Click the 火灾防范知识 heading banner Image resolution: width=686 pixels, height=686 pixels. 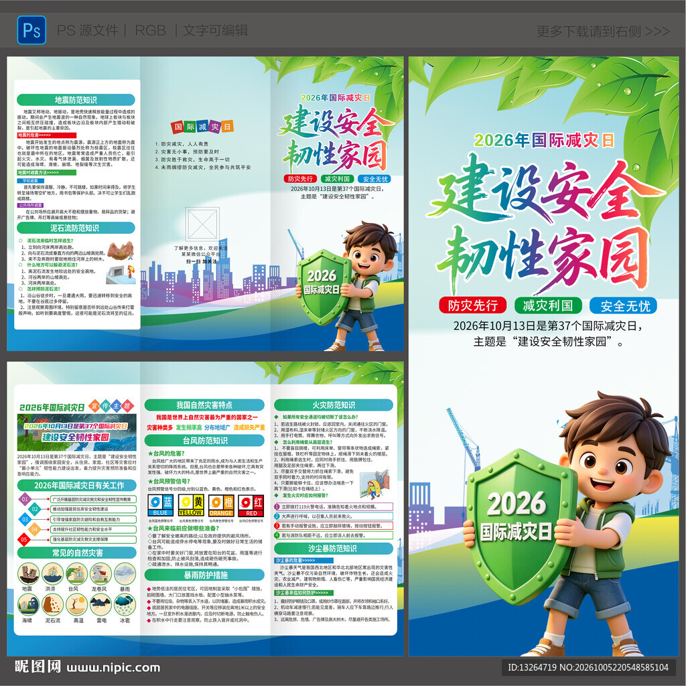(x=334, y=405)
